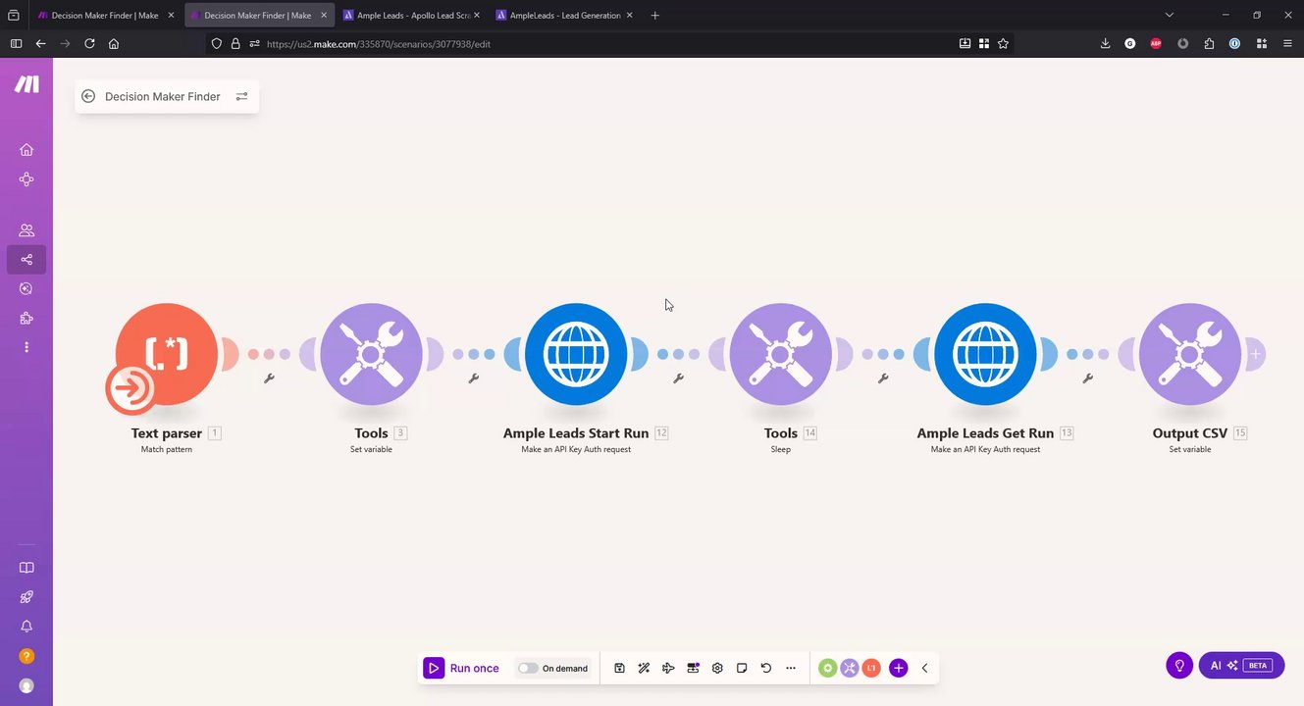Add a module after Output CSV
This screenshot has height=706, width=1304.
[x=1255, y=354]
